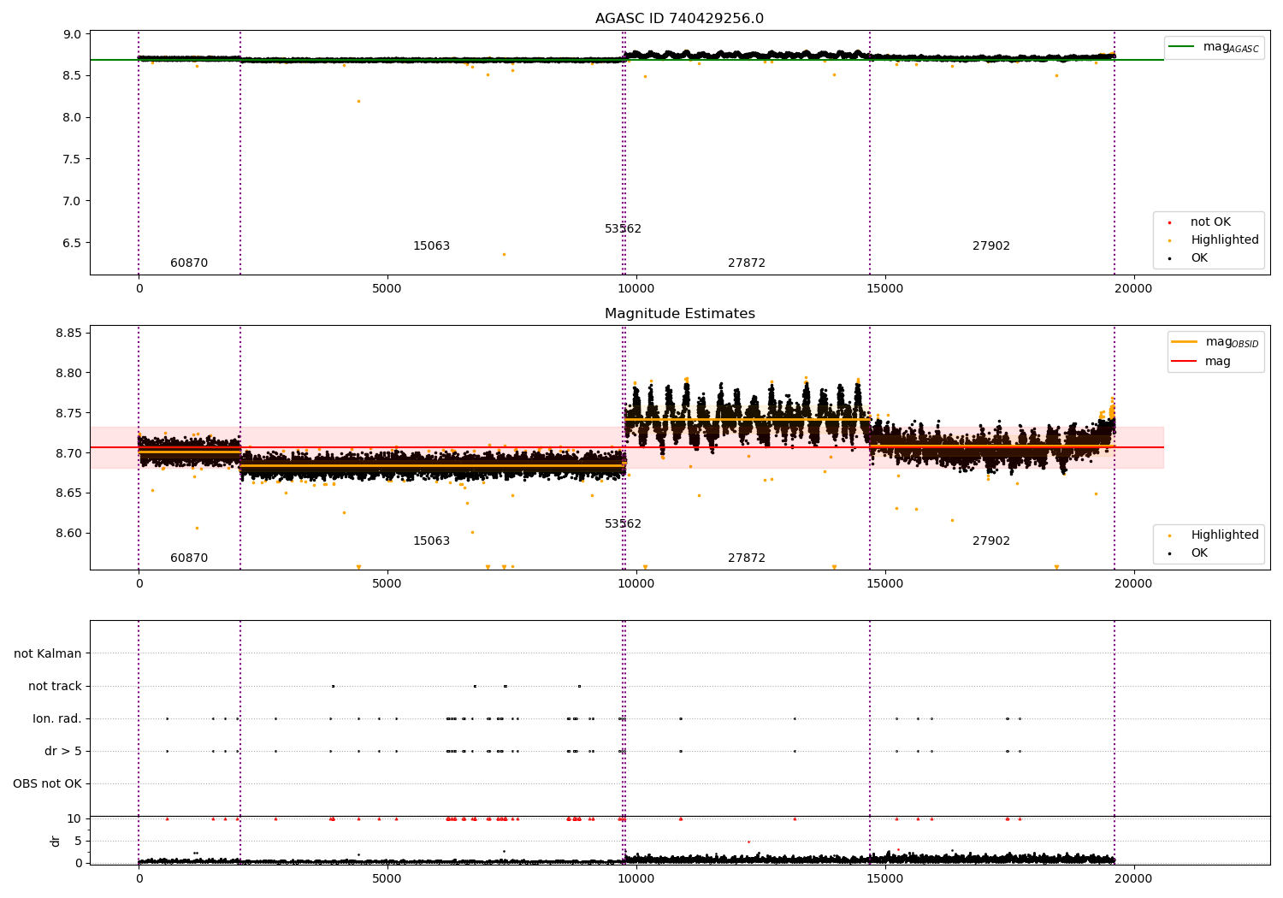Click the 10 tick on the dr axis

74,819
